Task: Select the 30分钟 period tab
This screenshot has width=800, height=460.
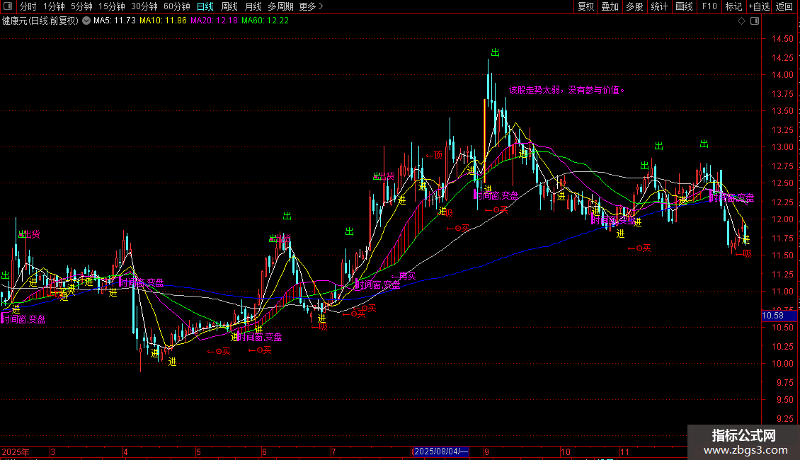Action: click(144, 6)
